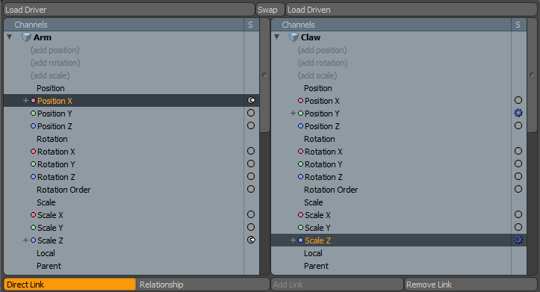Screen dimensions: 540x292
Task: Expand the plus sign beside Claw Position Y
Action: pyautogui.click(x=293, y=114)
